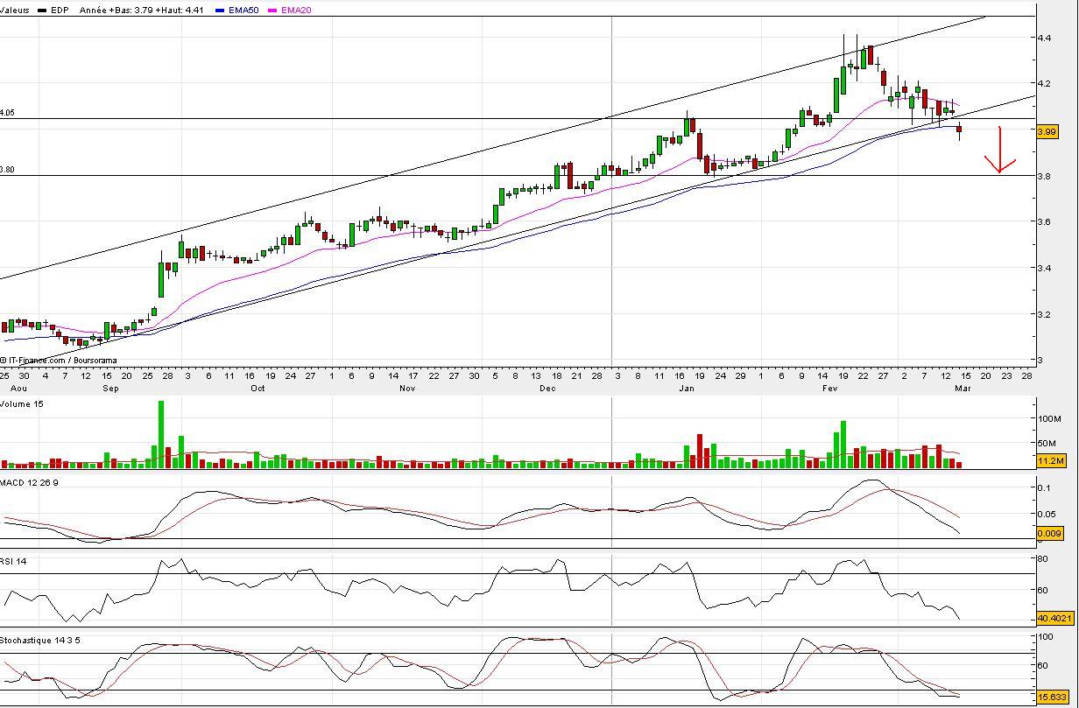
Task: Click the 4.05 horizontal level label
Action: point(7,113)
